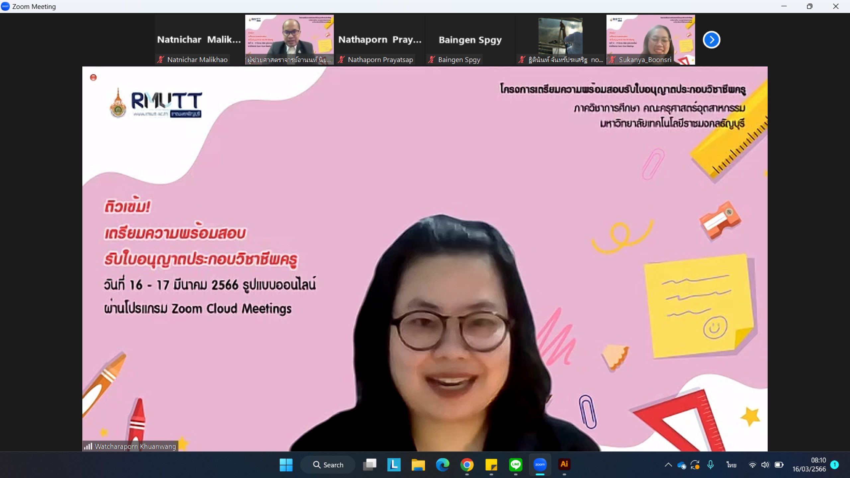Click muted mic icon beside Natnichar Malikhao

(x=161, y=60)
